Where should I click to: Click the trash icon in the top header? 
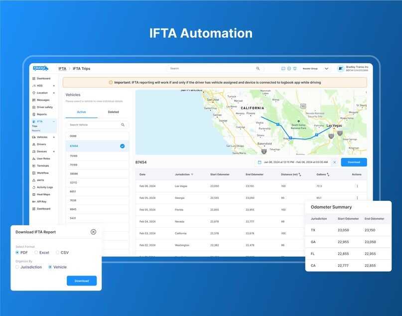[295, 68]
